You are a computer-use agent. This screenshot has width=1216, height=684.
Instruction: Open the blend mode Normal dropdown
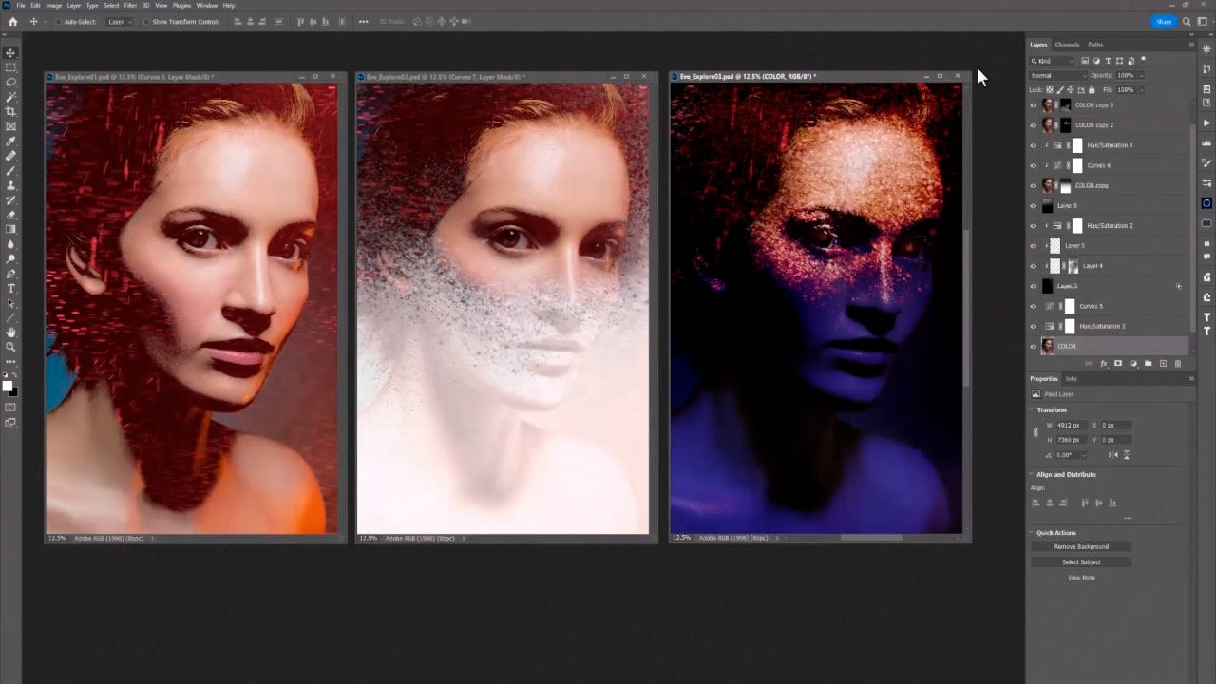[1057, 75]
